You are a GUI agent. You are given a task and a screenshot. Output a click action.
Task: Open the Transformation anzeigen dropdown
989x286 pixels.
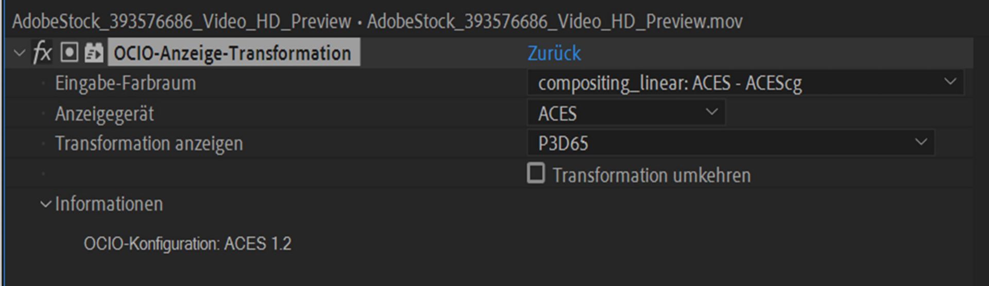(x=730, y=144)
